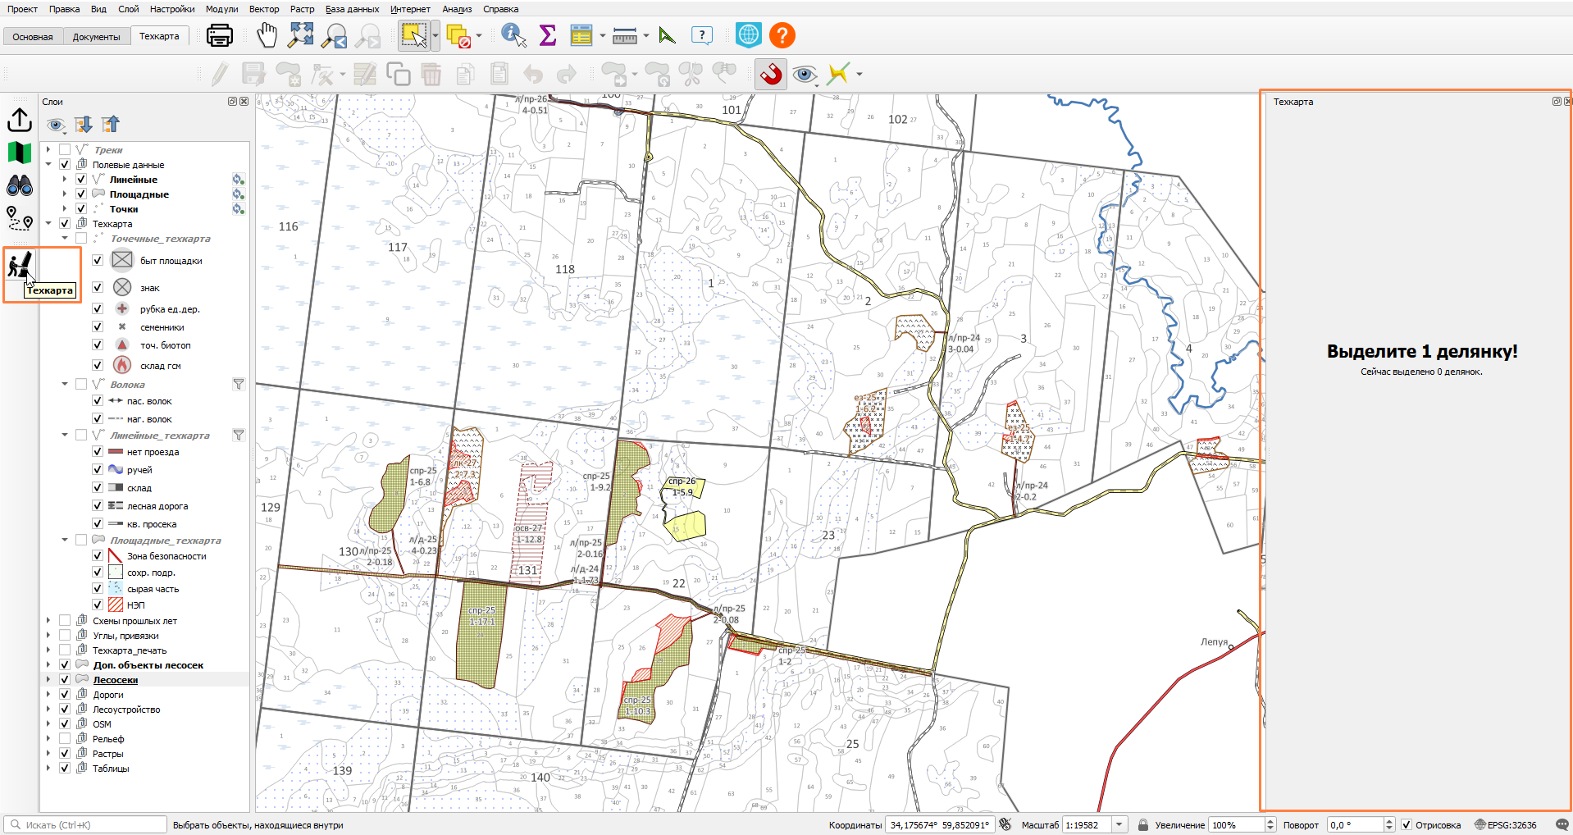Enable the Треки layer checkbox
This screenshot has height=835, width=1573.
point(65,150)
